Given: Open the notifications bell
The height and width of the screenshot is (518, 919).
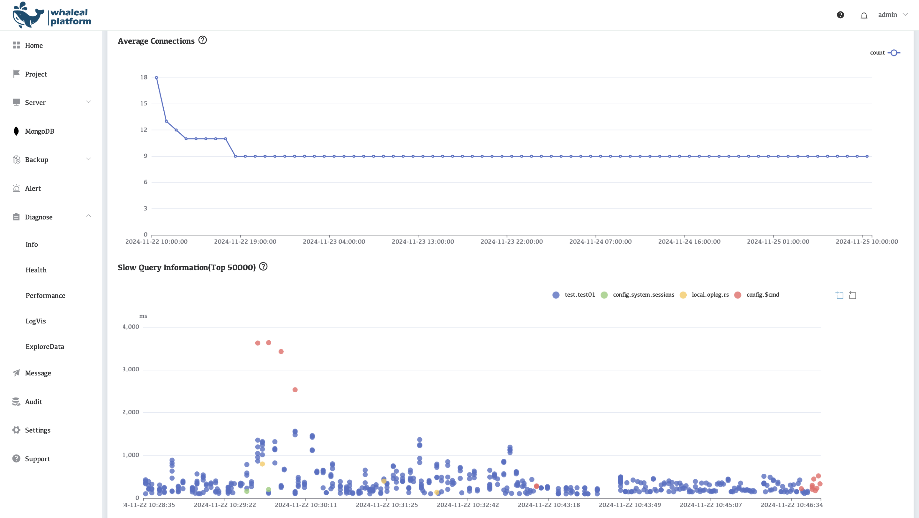Looking at the screenshot, I should pyautogui.click(x=864, y=15).
